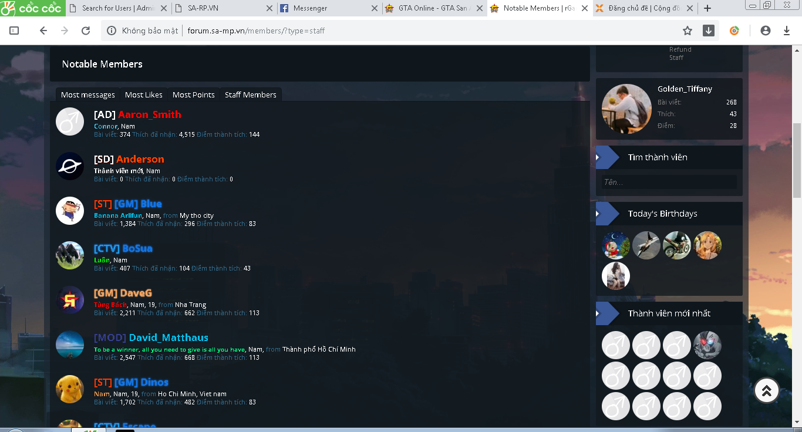802x432 pixels.
Task: Open the Cốc Cốc browser menu logo
Action: (32, 8)
